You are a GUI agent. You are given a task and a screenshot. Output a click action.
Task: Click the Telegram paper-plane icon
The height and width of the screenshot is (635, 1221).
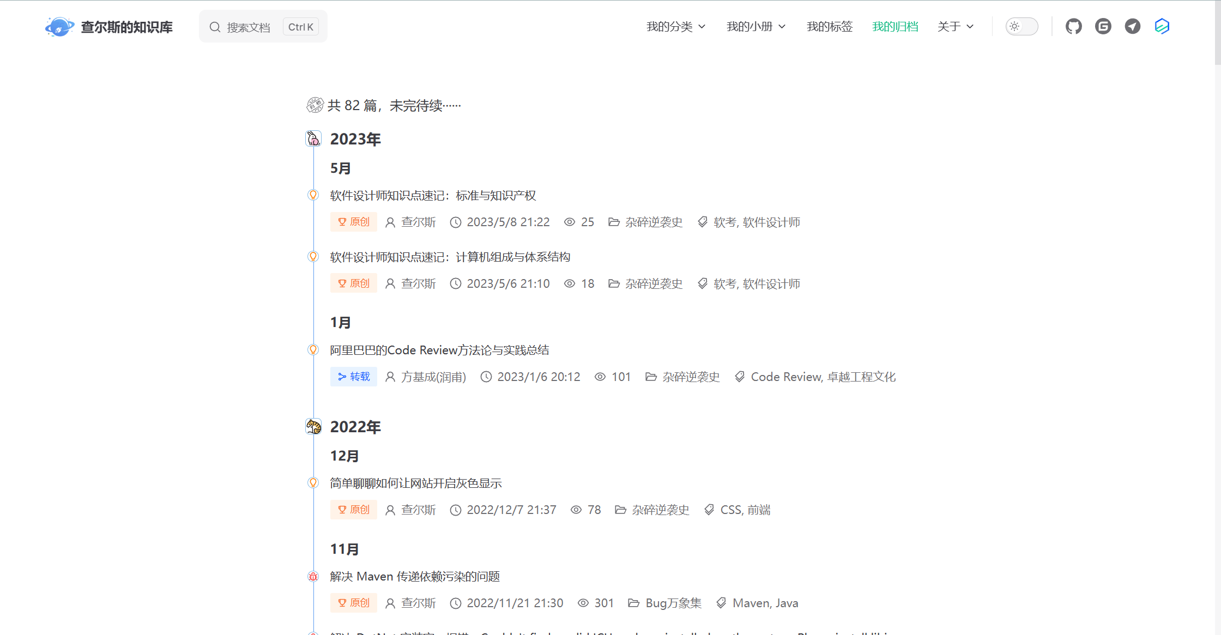[1132, 26]
